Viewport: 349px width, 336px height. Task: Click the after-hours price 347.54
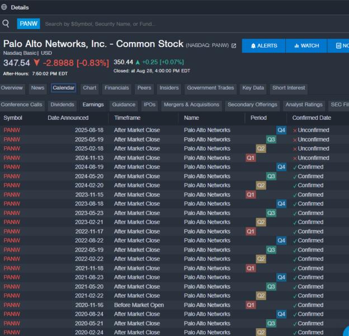(x=16, y=63)
